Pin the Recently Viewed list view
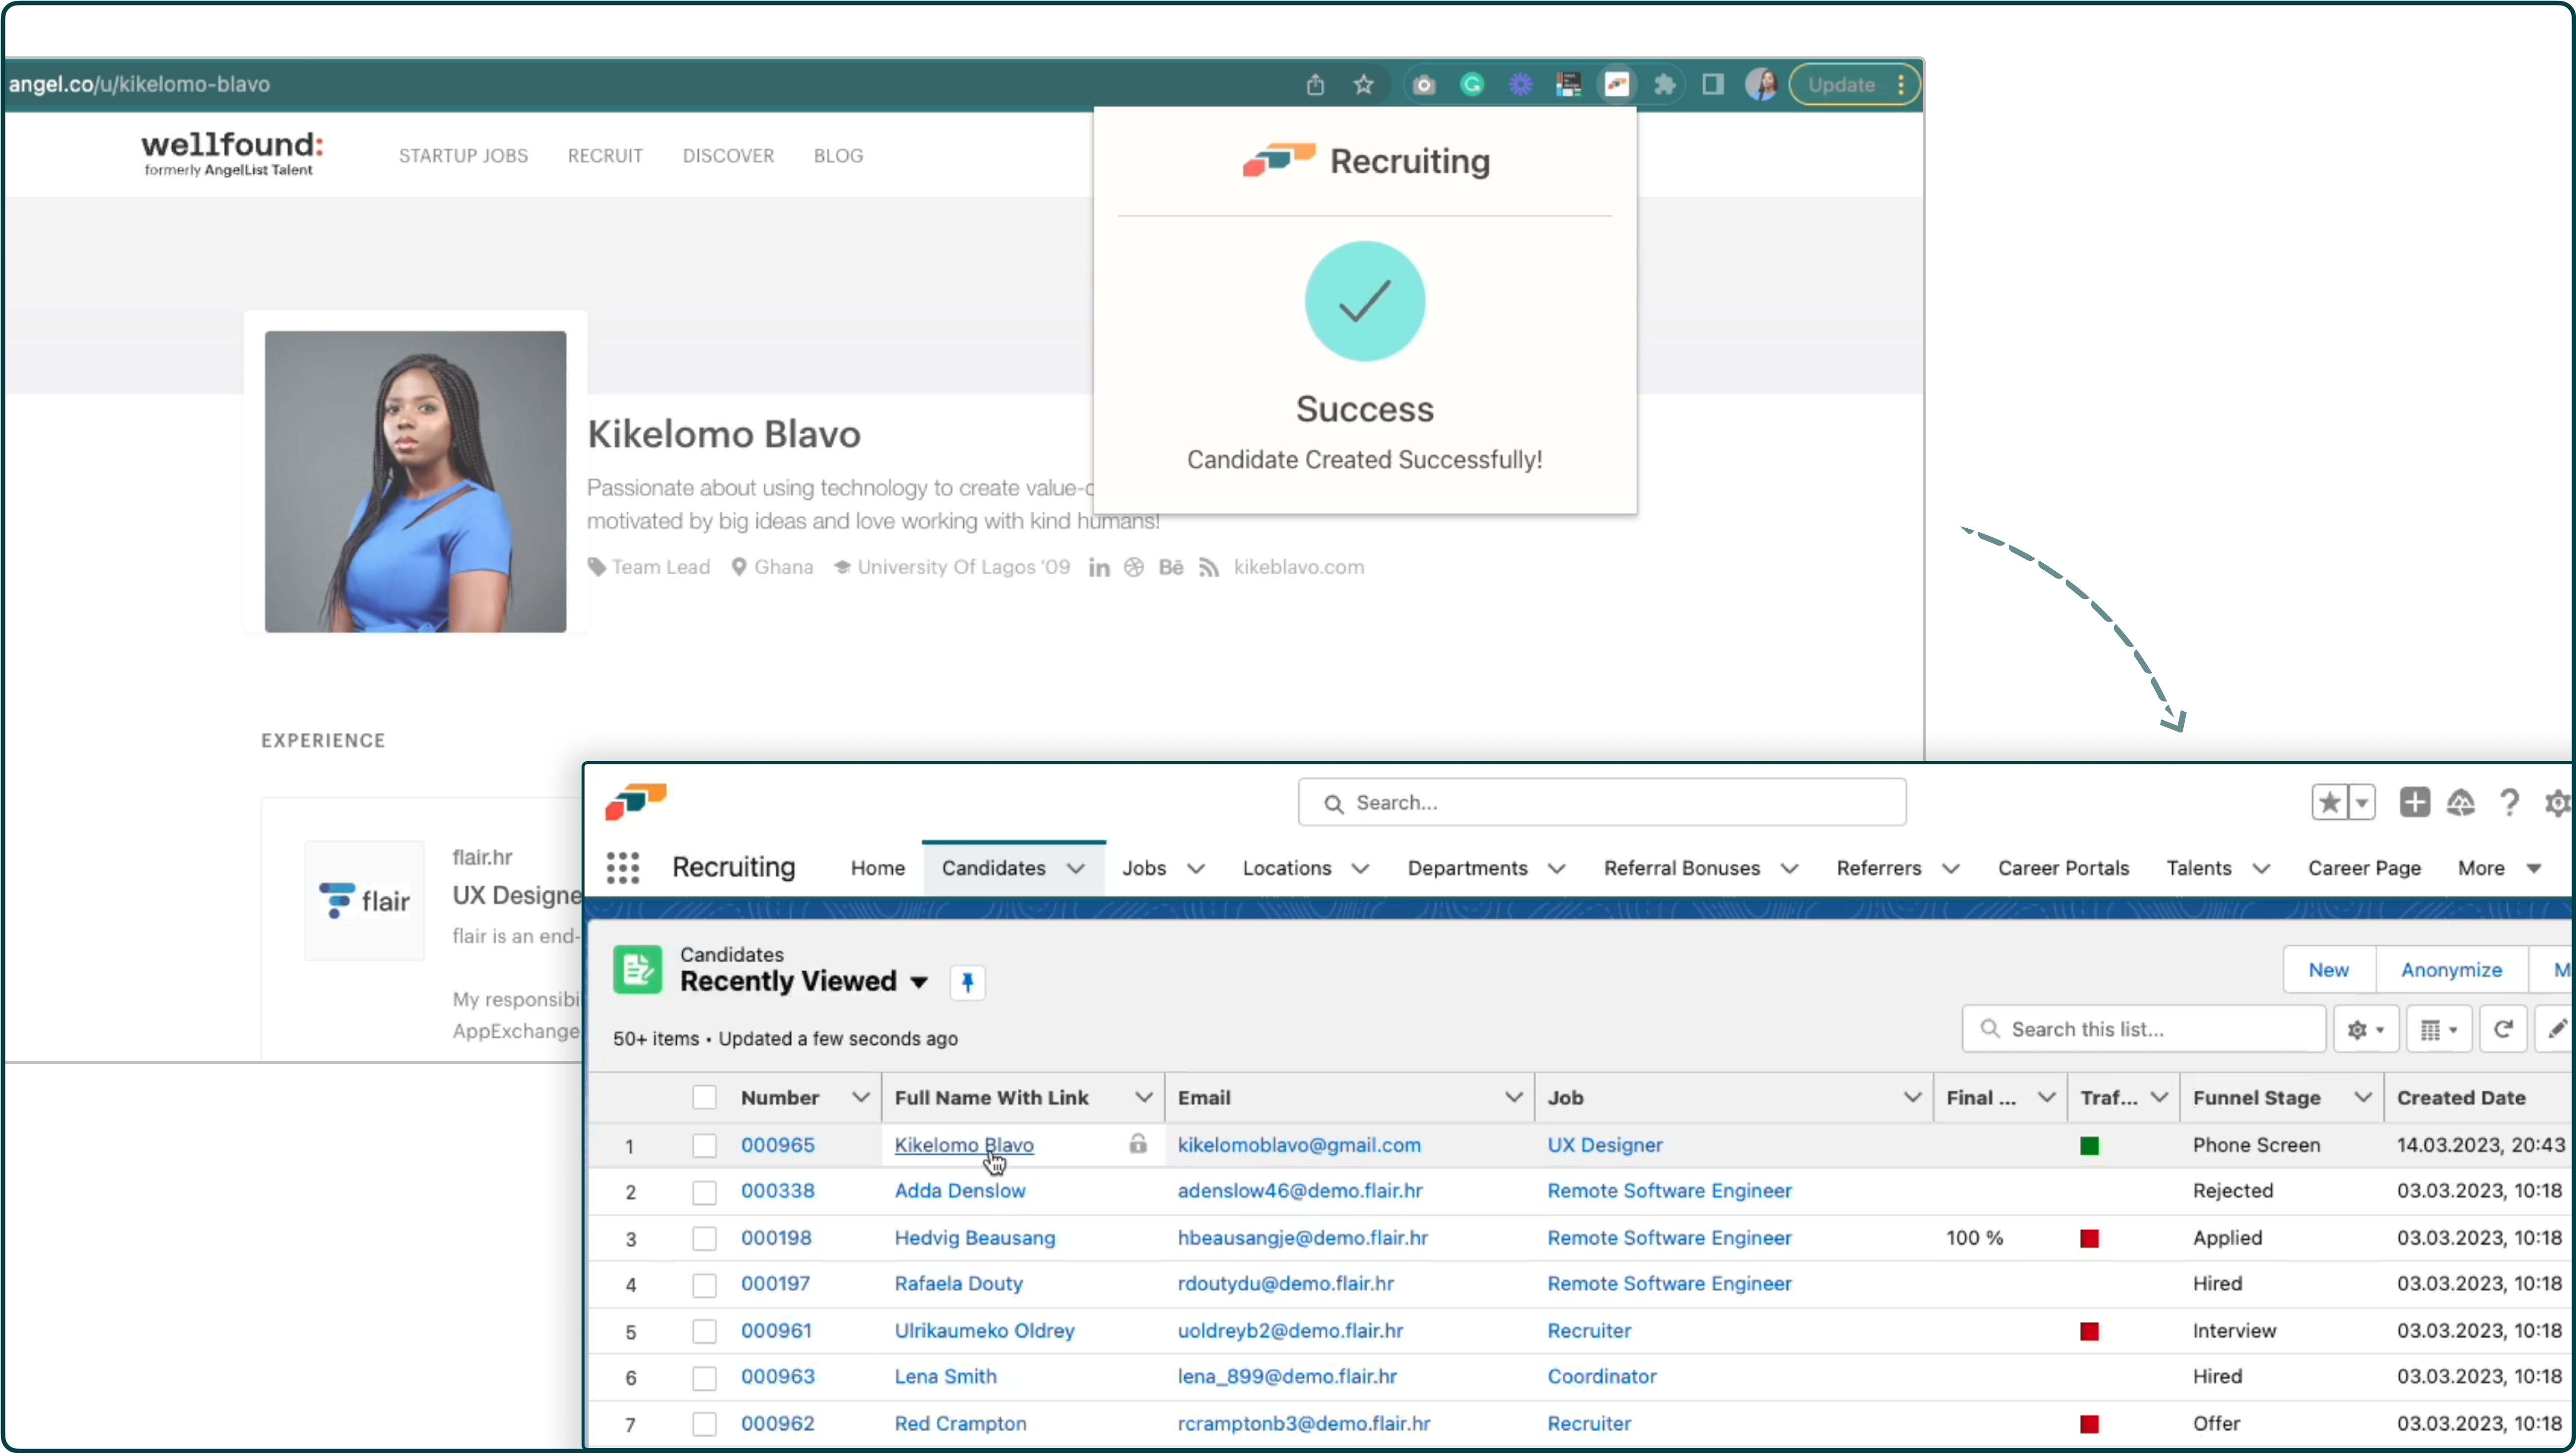The width and height of the screenshot is (2576, 1453). 967,982
